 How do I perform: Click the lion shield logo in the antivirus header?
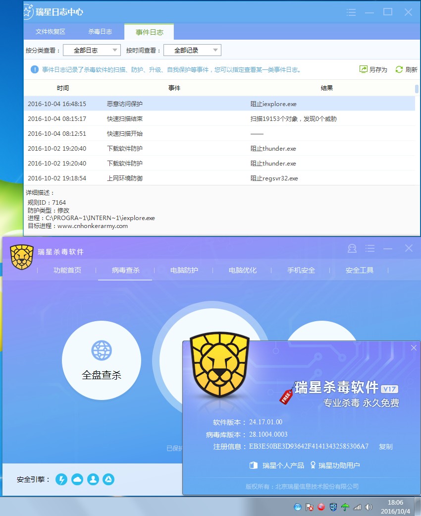click(22, 257)
